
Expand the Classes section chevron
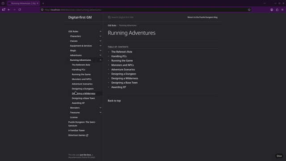click(x=101, y=41)
